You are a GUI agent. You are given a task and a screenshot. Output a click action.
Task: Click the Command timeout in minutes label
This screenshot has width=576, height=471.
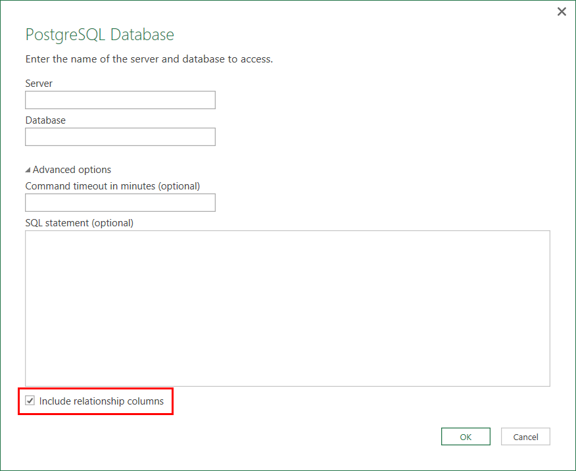point(112,186)
